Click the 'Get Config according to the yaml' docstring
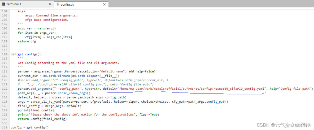Viewport: 314px width, 130px height. click(x=68, y=63)
